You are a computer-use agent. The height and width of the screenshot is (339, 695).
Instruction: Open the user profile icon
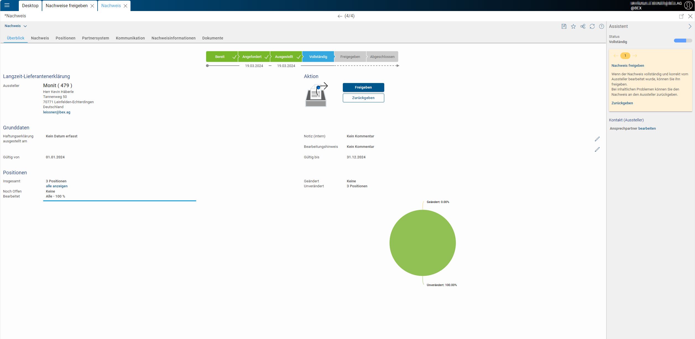pyautogui.click(x=688, y=5)
